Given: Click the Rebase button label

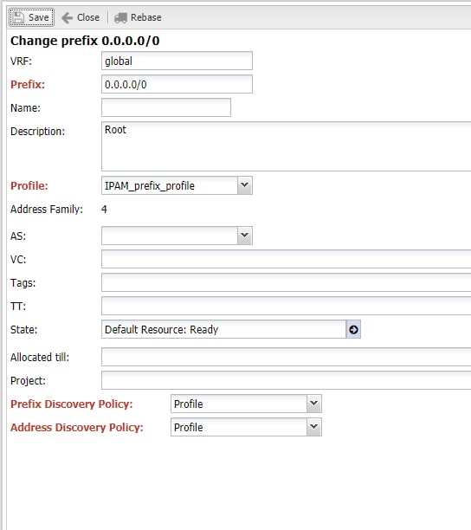Looking at the screenshot, I should tap(146, 17).
